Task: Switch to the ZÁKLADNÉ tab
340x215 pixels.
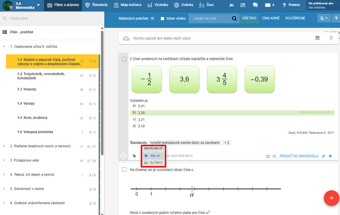Action: coord(271,18)
